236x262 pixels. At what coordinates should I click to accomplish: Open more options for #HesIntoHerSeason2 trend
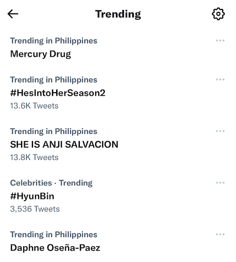click(x=220, y=79)
